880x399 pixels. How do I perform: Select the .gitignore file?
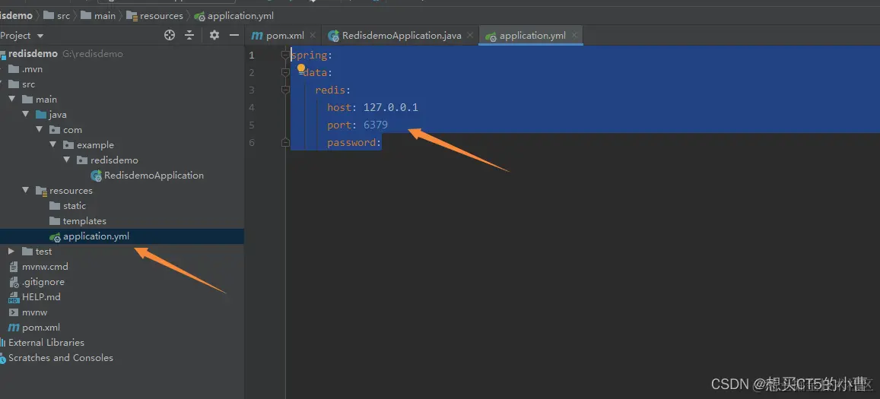coord(43,282)
